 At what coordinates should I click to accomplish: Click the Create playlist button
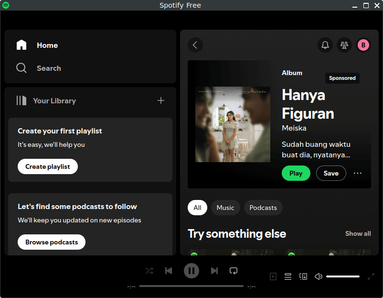[x=48, y=166]
